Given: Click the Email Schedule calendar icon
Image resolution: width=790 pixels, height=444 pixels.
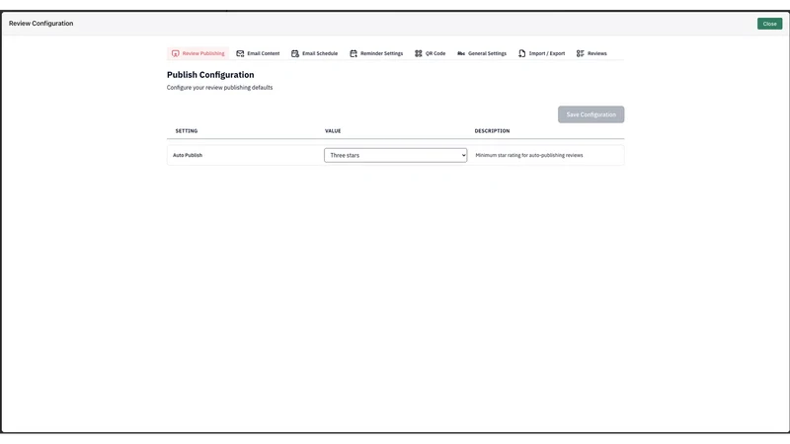Looking at the screenshot, I should [294, 53].
